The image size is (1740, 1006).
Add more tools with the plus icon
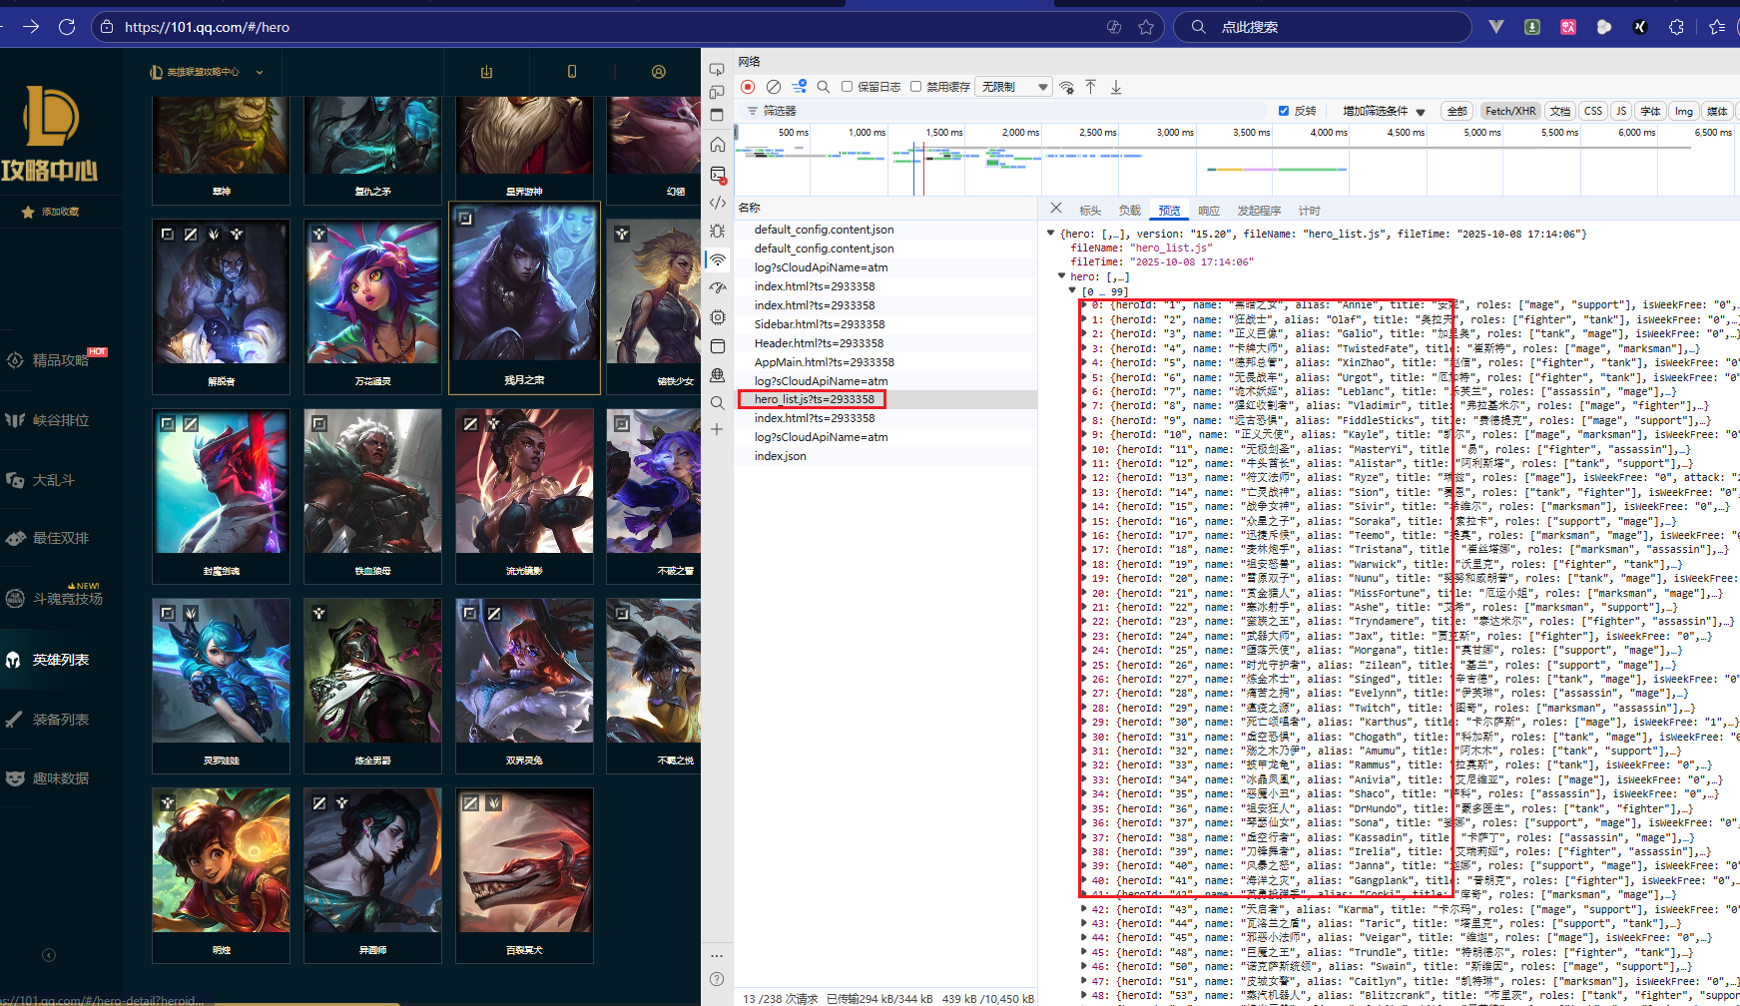717,429
